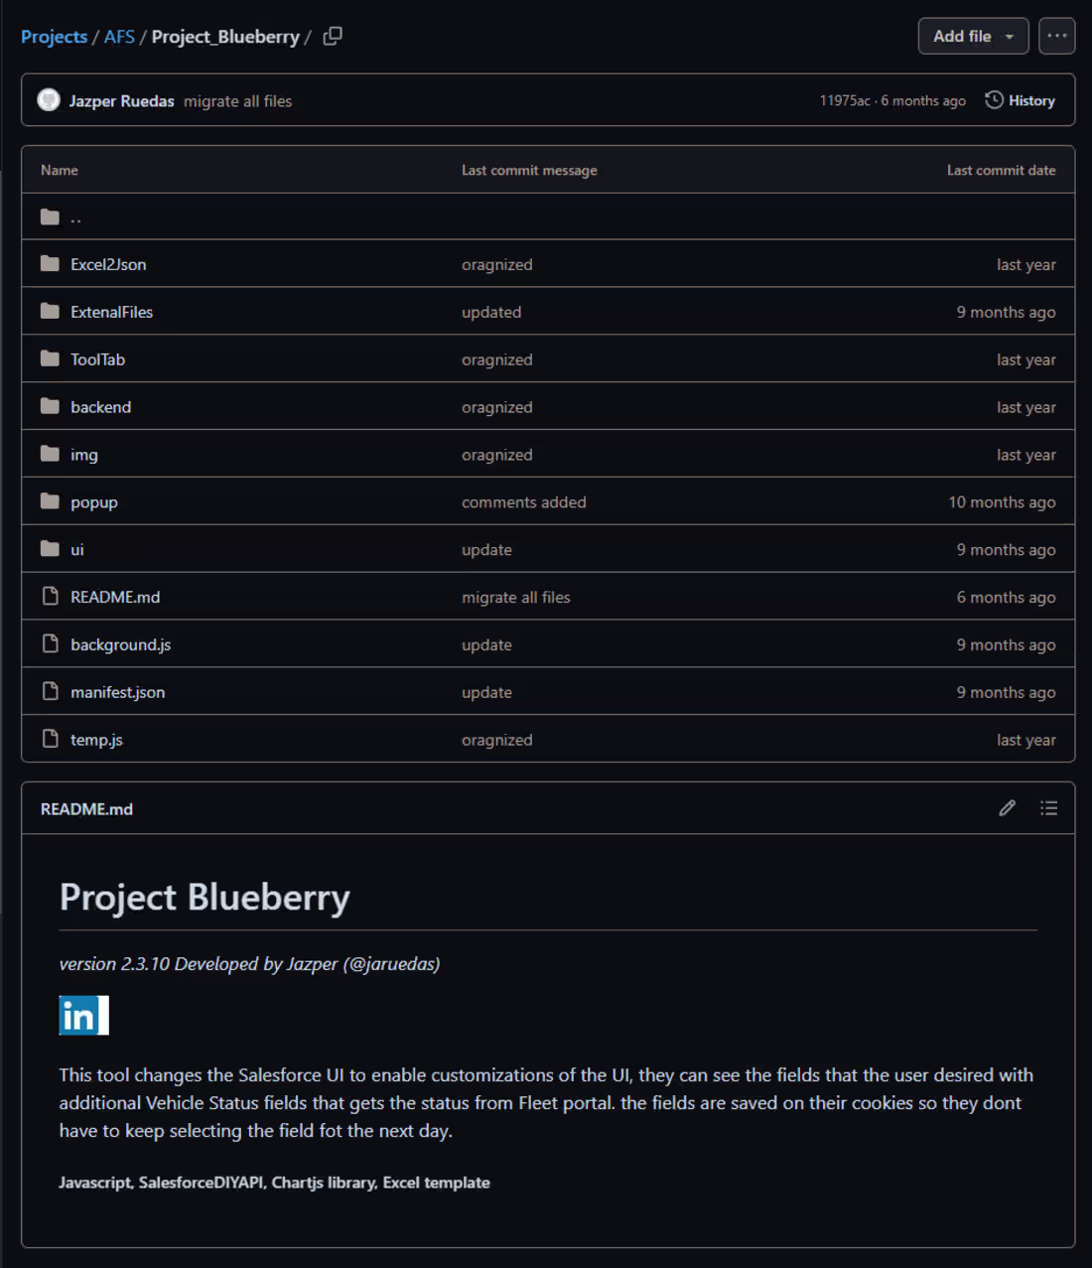Open the AFS breadcrumb link
The height and width of the screenshot is (1268, 1092).
pos(119,36)
